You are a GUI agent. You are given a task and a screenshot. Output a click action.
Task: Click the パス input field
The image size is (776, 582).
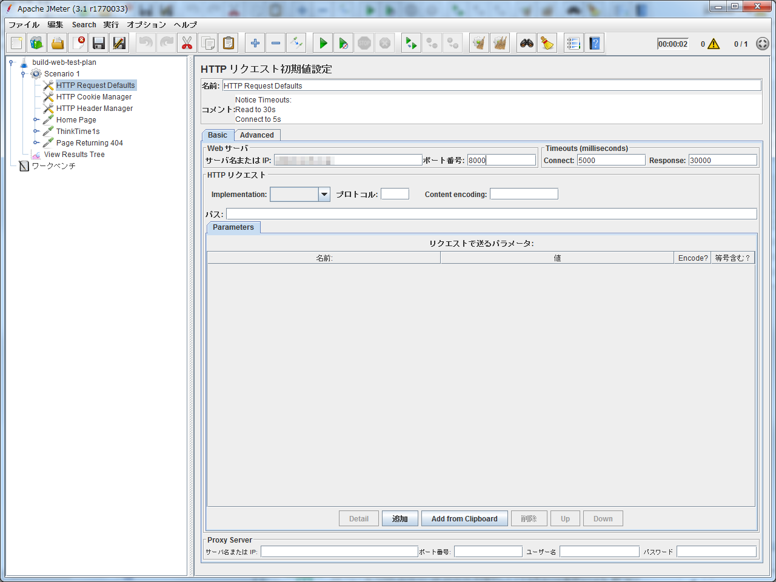[492, 214]
